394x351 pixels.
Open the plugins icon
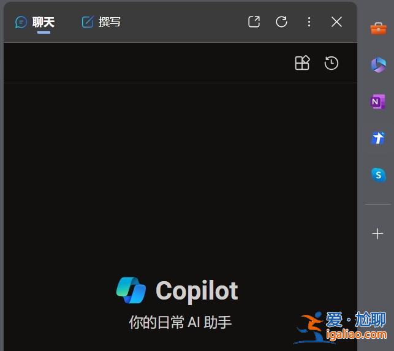tap(302, 62)
